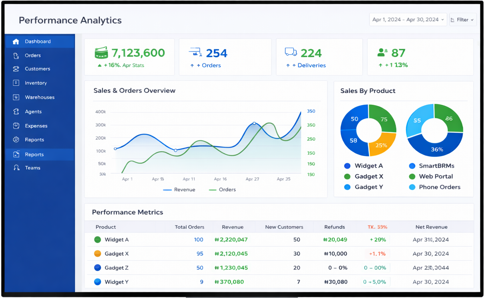Click the Expenses icon in sidebar

click(16, 126)
